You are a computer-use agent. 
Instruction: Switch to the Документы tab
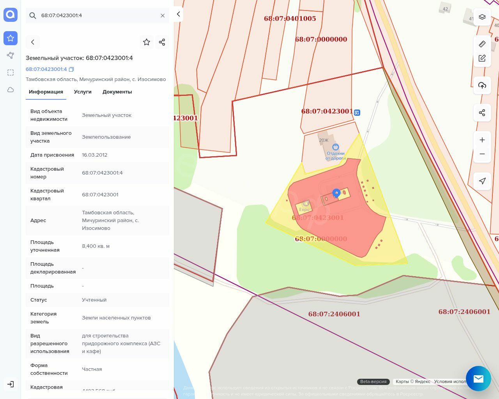pyautogui.click(x=117, y=92)
